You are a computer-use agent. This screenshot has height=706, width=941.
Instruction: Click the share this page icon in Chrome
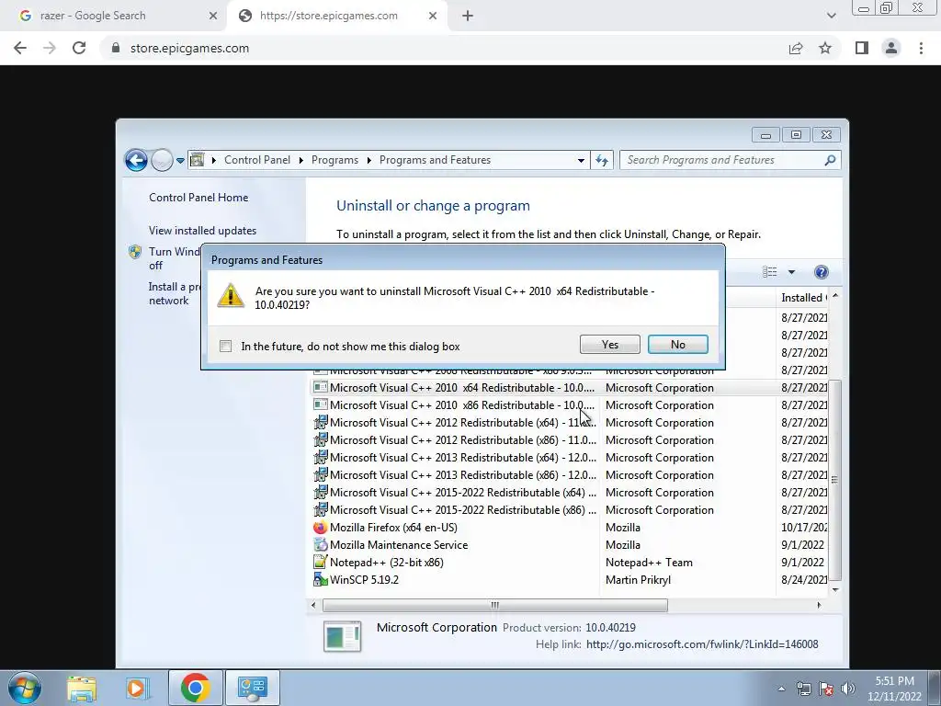pyautogui.click(x=796, y=48)
